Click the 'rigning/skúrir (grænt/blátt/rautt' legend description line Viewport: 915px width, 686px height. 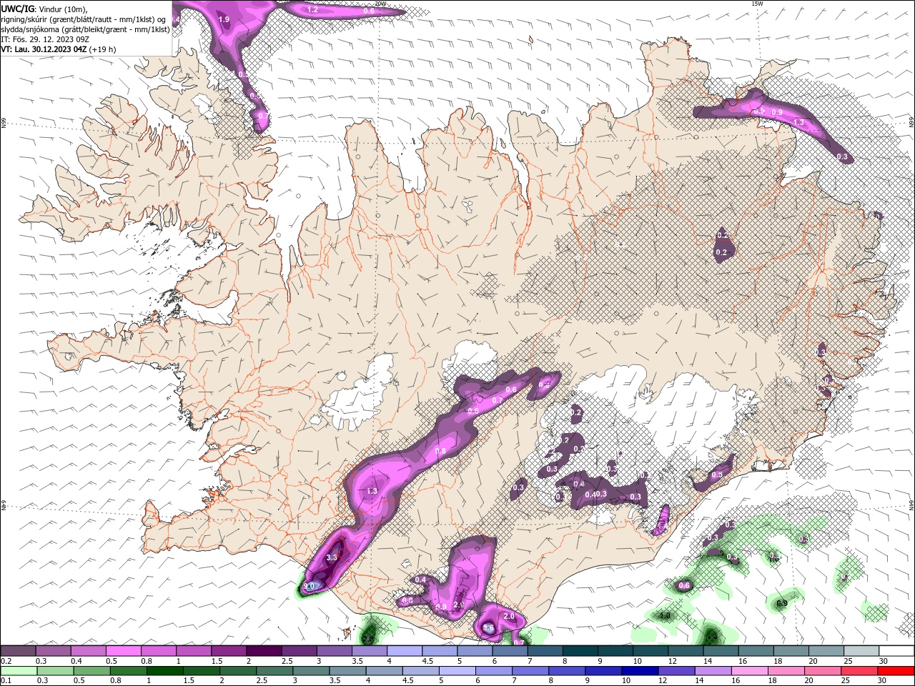(x=84, y=19)
